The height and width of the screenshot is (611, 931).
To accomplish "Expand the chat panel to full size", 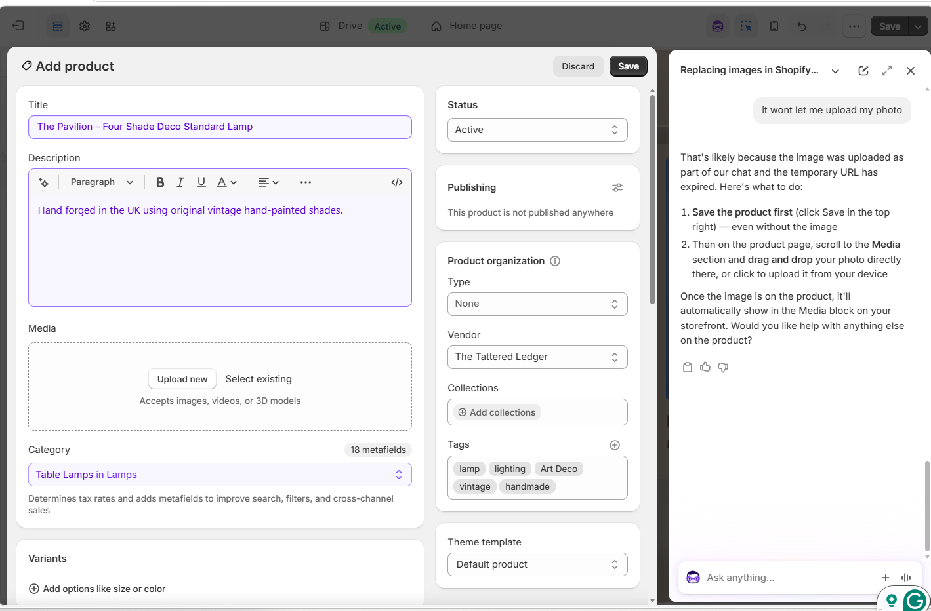I will click(887, 71).
